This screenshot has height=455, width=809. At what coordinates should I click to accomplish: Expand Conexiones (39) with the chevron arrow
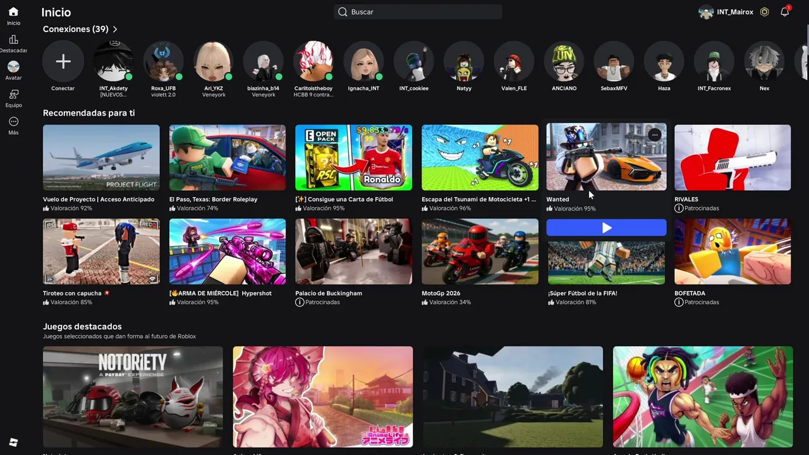pyautogui.click(x=115, y=29)
